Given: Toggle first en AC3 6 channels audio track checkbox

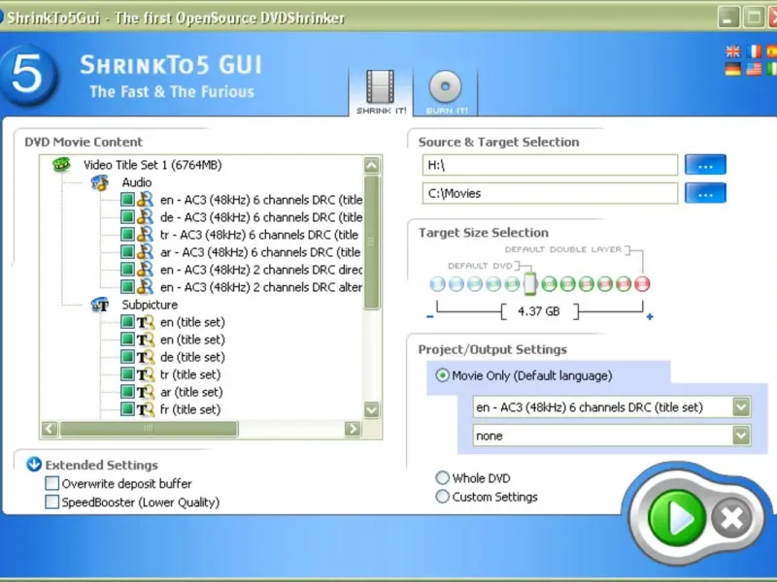Looking at the screenshot, I should [127, 200].
